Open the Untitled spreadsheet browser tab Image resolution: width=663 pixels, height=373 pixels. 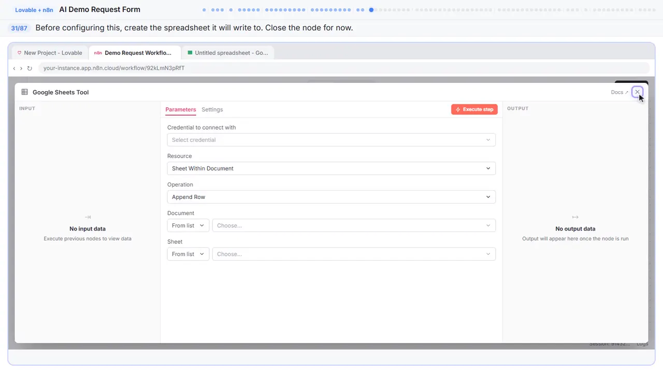pyautogui.click(x=228, y=53)
